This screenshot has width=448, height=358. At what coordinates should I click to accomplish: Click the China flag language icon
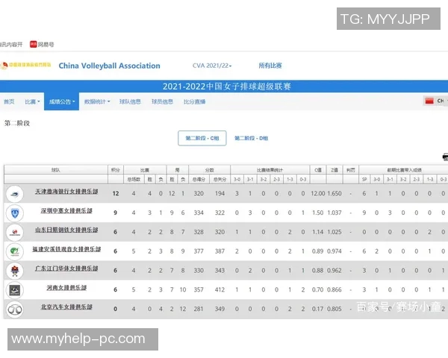point(429,101)
